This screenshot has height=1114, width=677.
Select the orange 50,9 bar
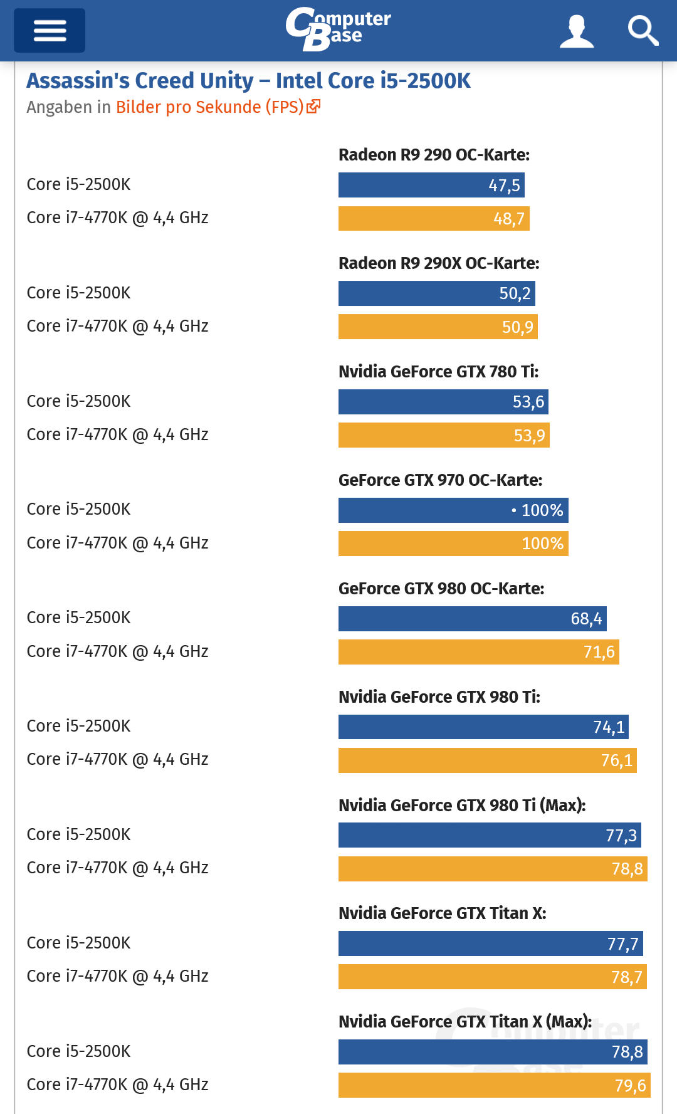438,327
